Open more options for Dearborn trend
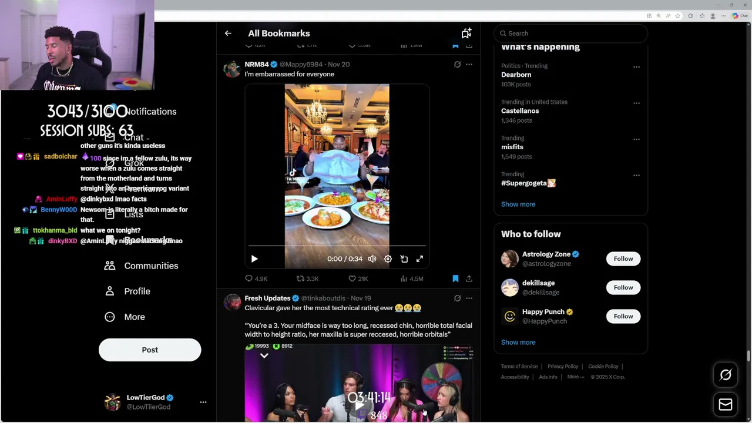752x423 pixels. point(636,67)
